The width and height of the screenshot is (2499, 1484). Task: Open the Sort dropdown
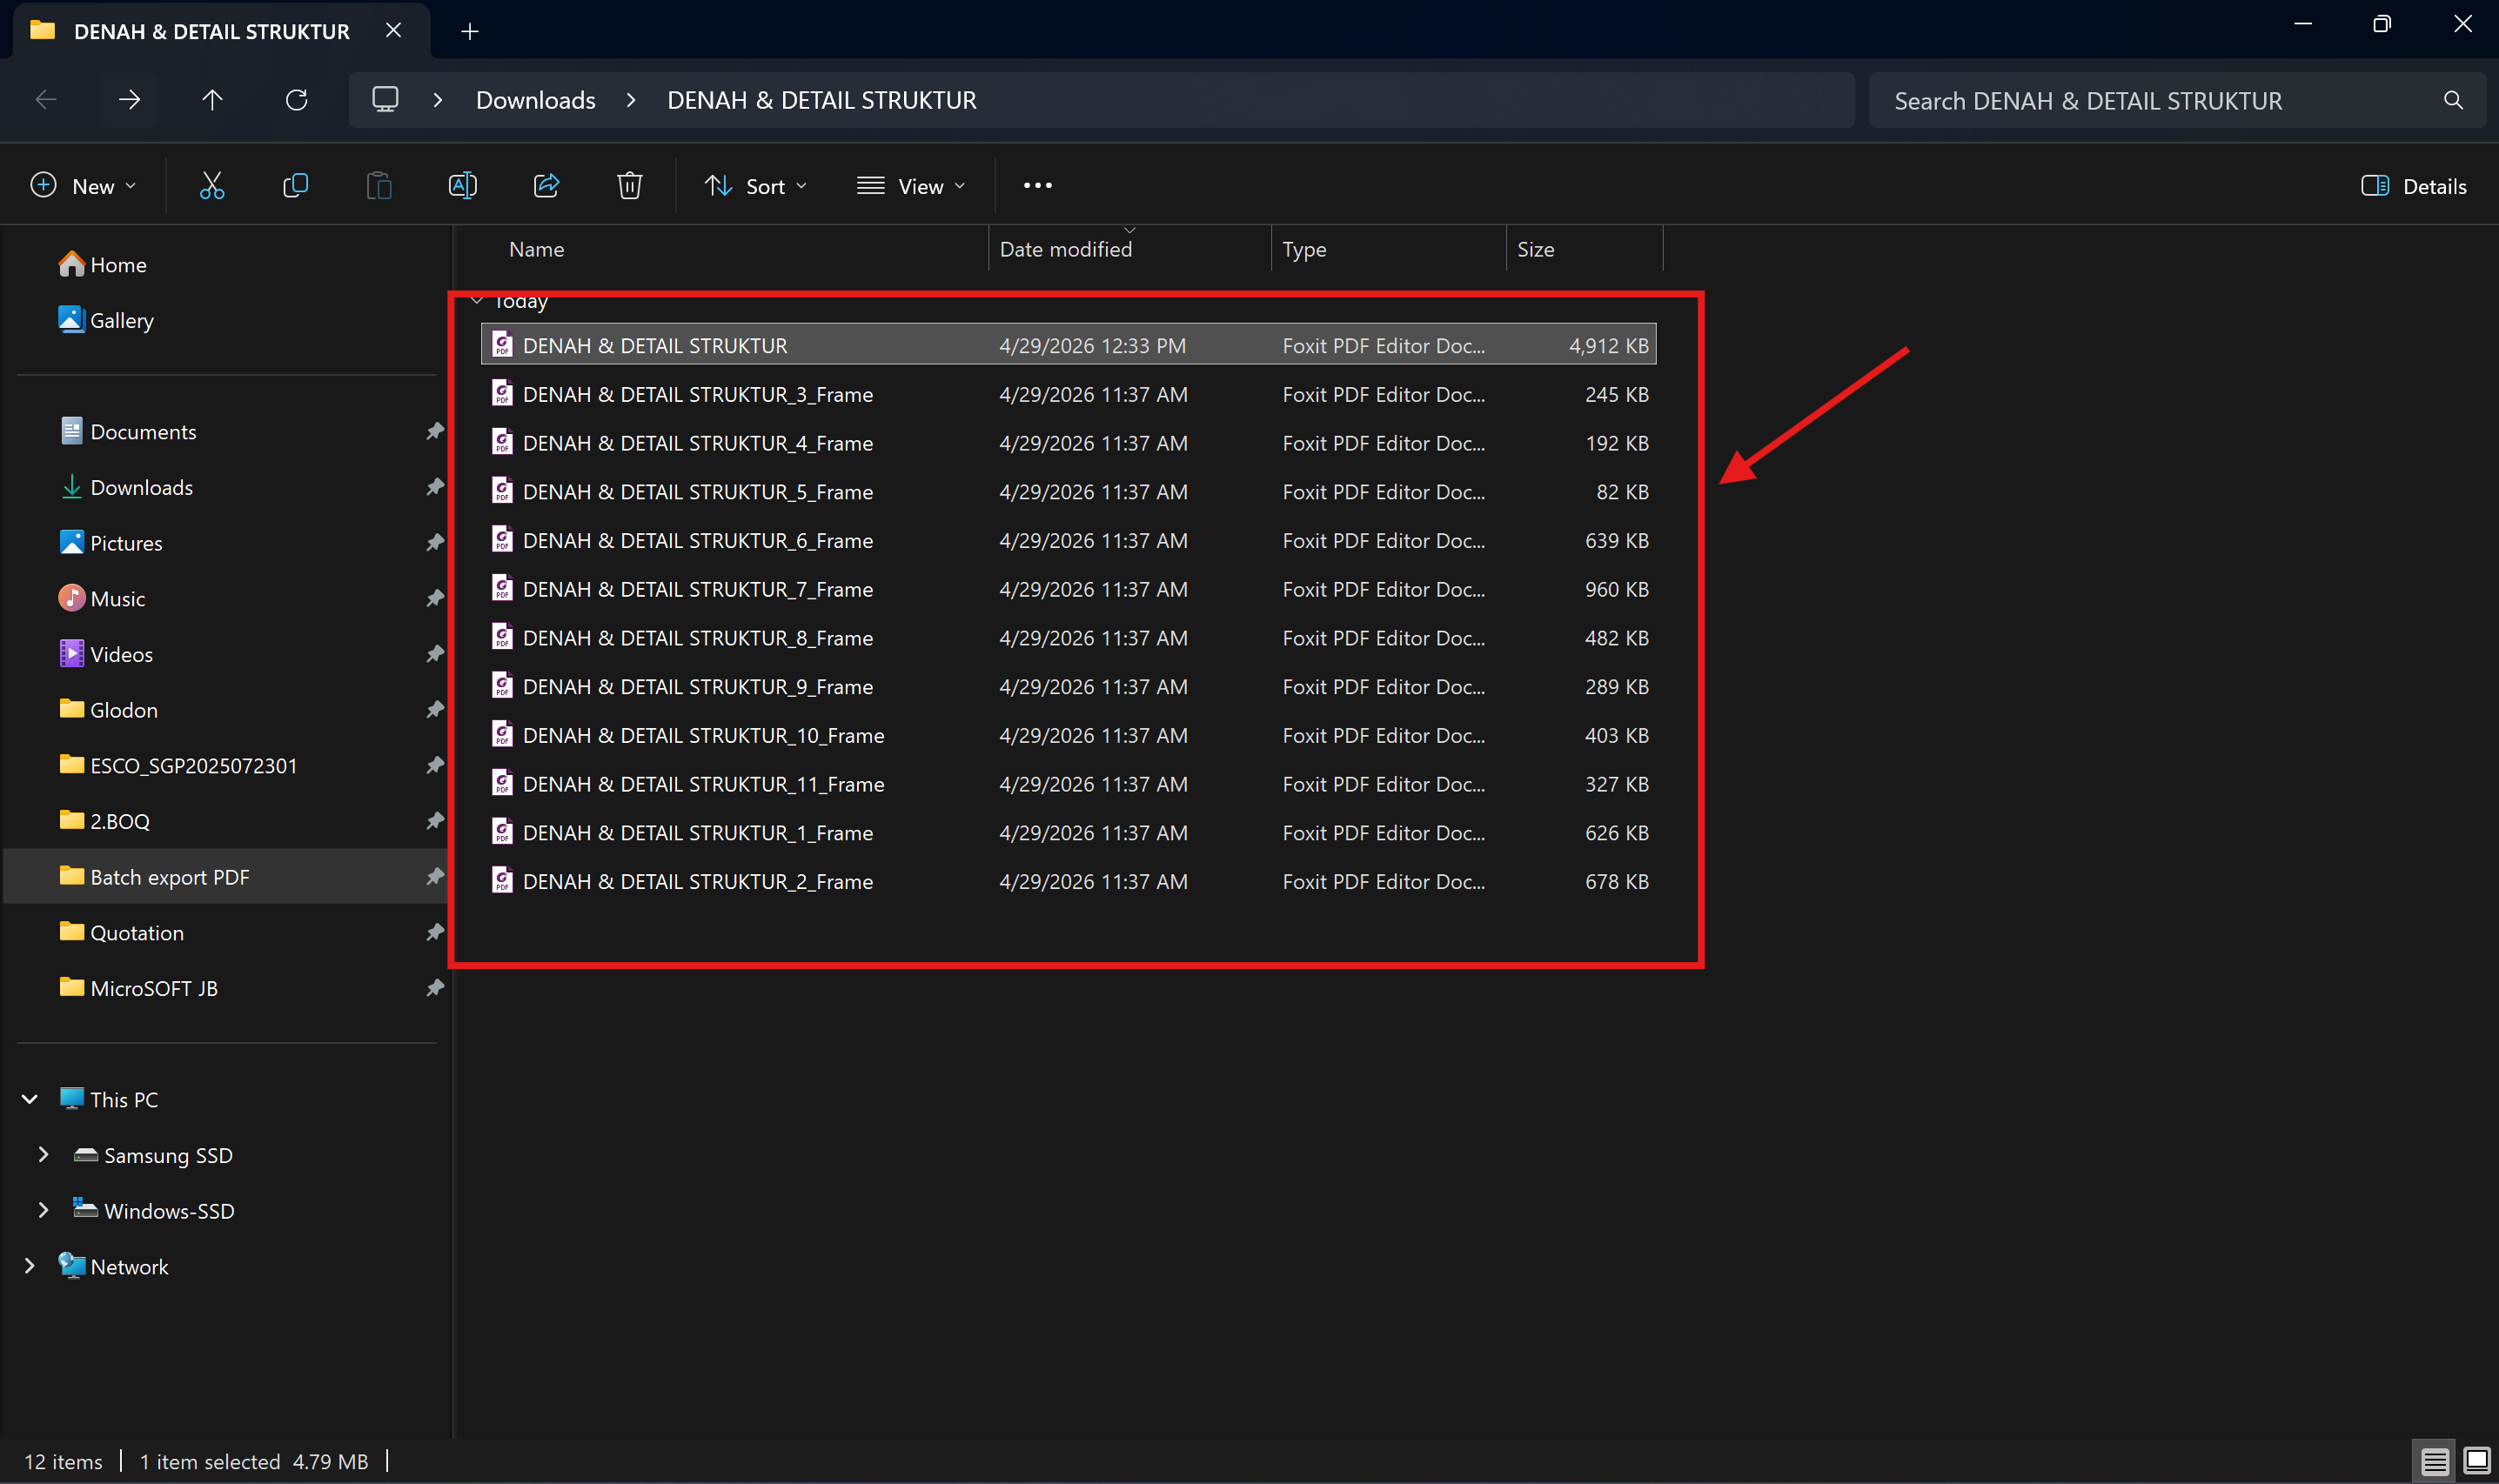tap(755, 186)
